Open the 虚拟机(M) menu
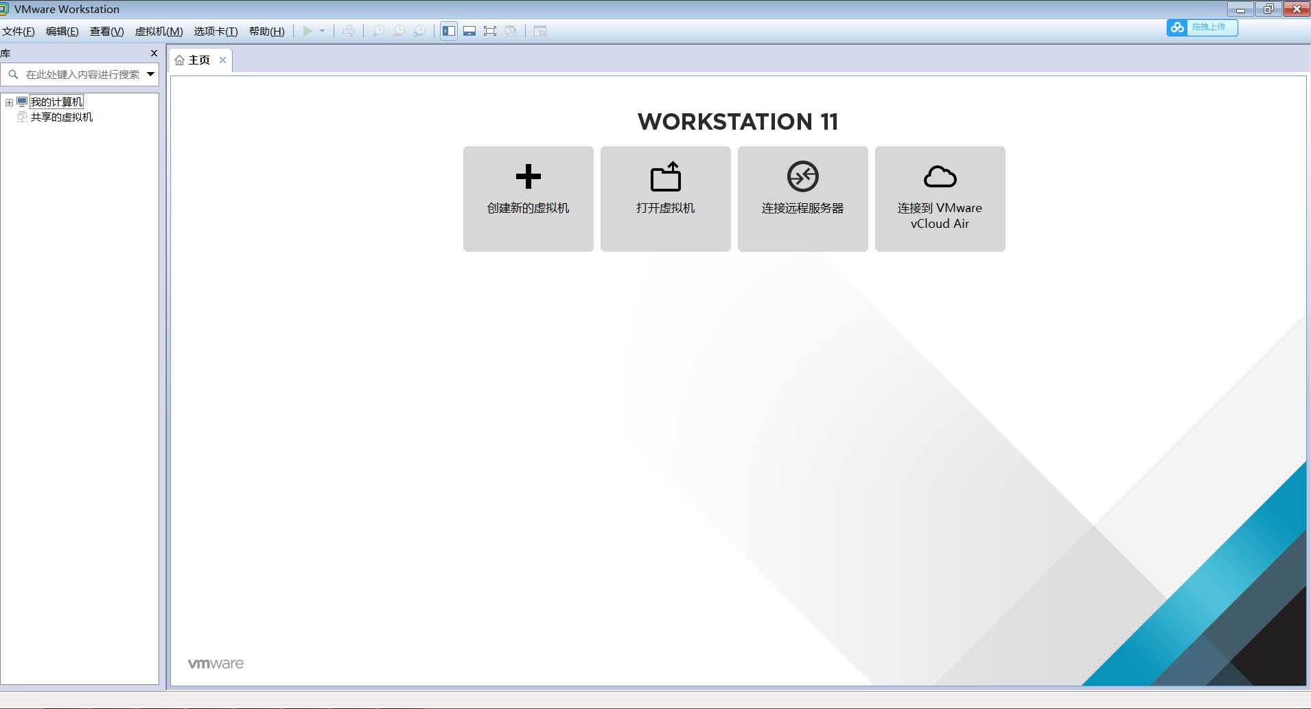This screenshot has height=709, width=1311. pyautogui.click(x=159, y=32)
